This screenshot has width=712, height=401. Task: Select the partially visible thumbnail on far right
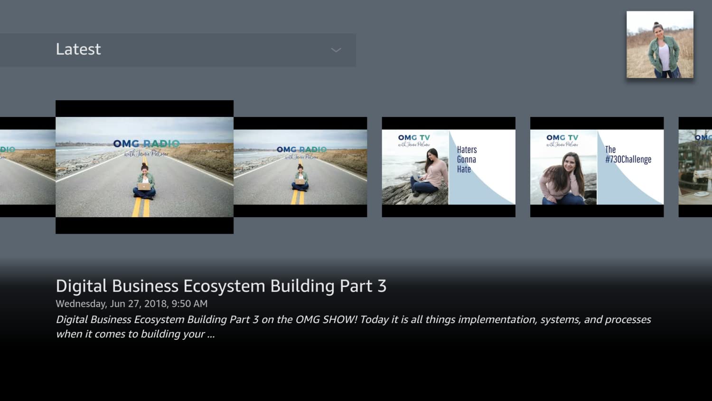click(x=695, y=167)
